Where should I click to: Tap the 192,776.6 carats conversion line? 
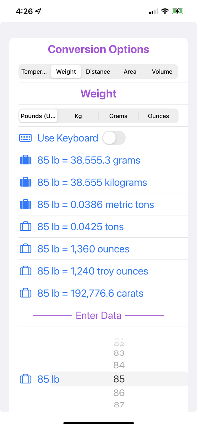click(x=90, y=293)
